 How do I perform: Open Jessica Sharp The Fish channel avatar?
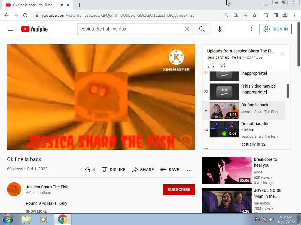(x=14, y=189)
